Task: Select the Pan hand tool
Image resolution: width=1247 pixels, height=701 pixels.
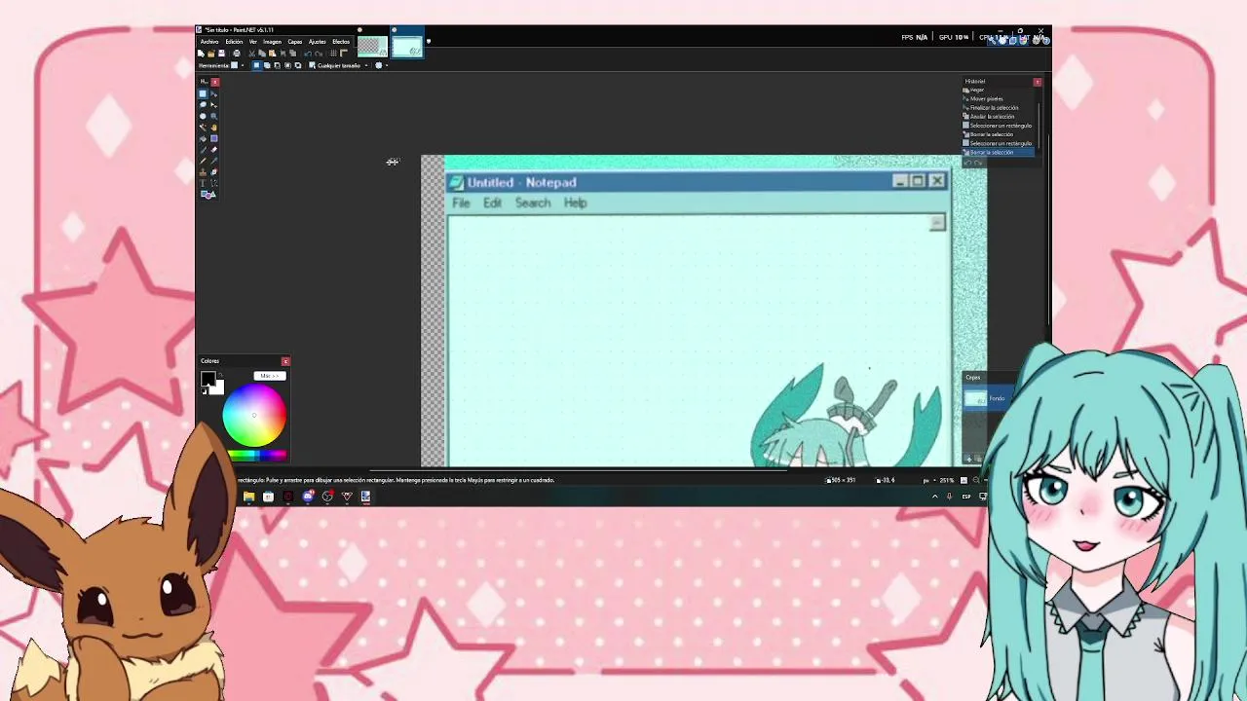Action: pos(213,128)
